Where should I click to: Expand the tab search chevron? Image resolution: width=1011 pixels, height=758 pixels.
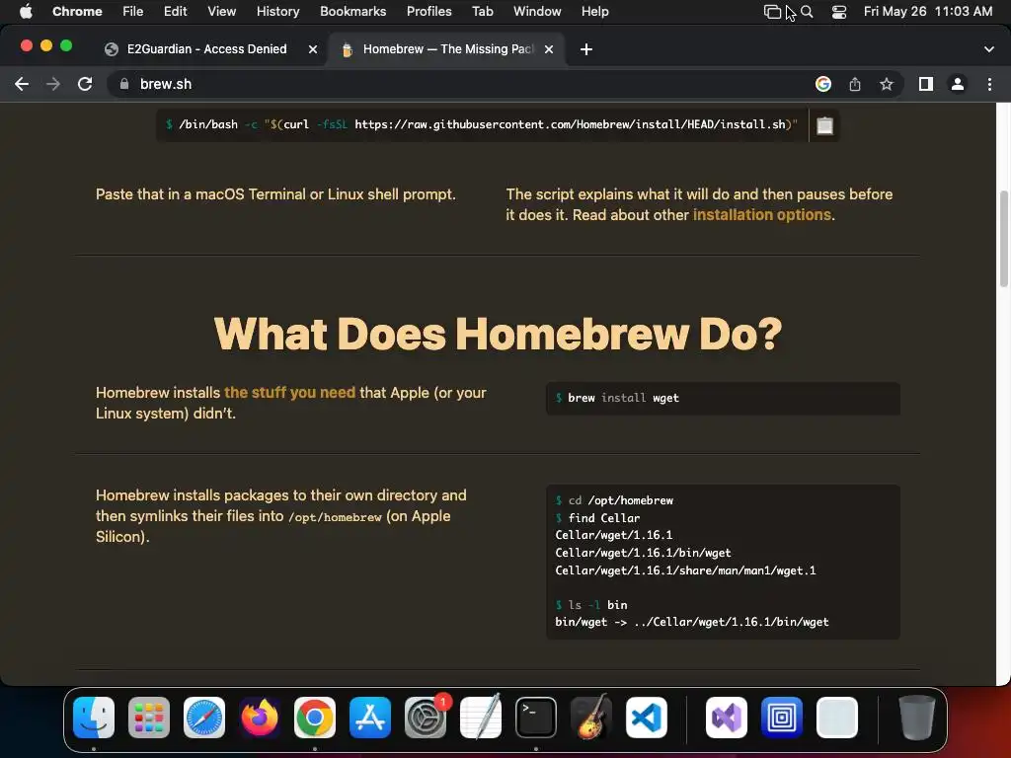pos(989,49)
